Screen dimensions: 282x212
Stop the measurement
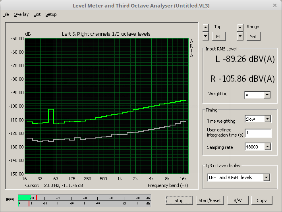pos(179,200)
